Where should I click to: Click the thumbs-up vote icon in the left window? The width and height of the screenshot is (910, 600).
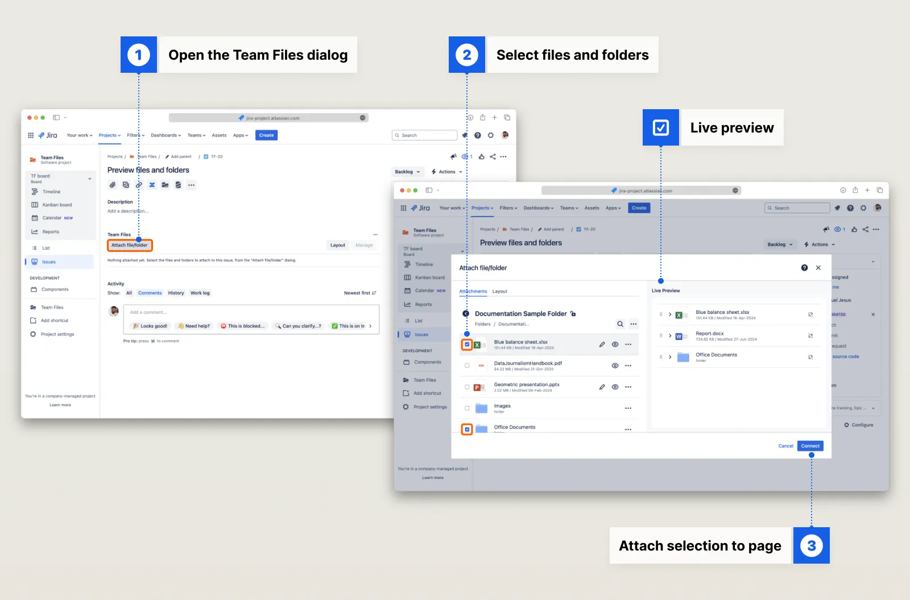482,156
